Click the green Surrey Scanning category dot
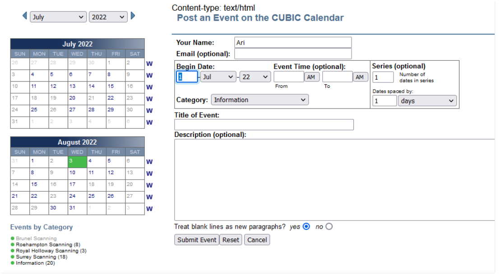The height and width of the screenshot is (276, 501). point(13,257)
